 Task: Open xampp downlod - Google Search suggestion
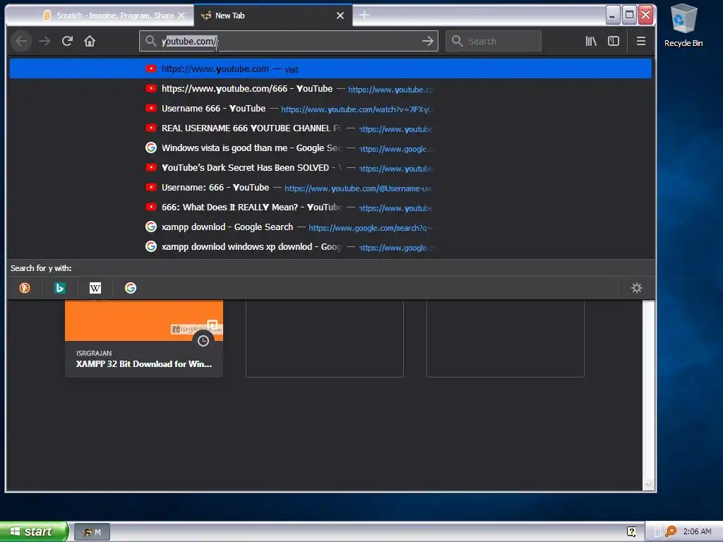click(330, 227)
